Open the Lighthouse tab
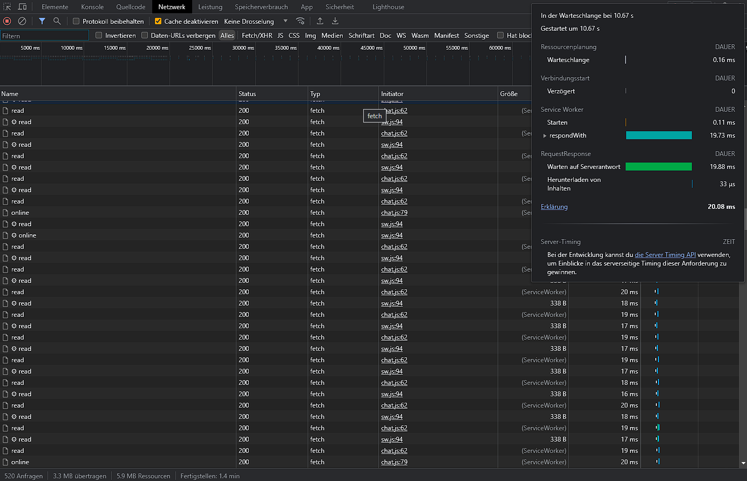 pos(388,7)
